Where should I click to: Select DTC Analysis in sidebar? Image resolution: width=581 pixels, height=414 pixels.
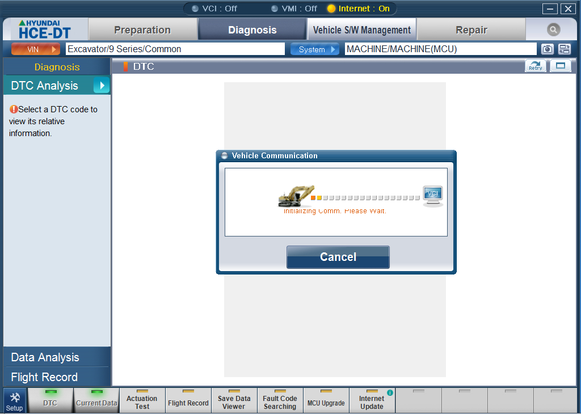click(57, 86)
